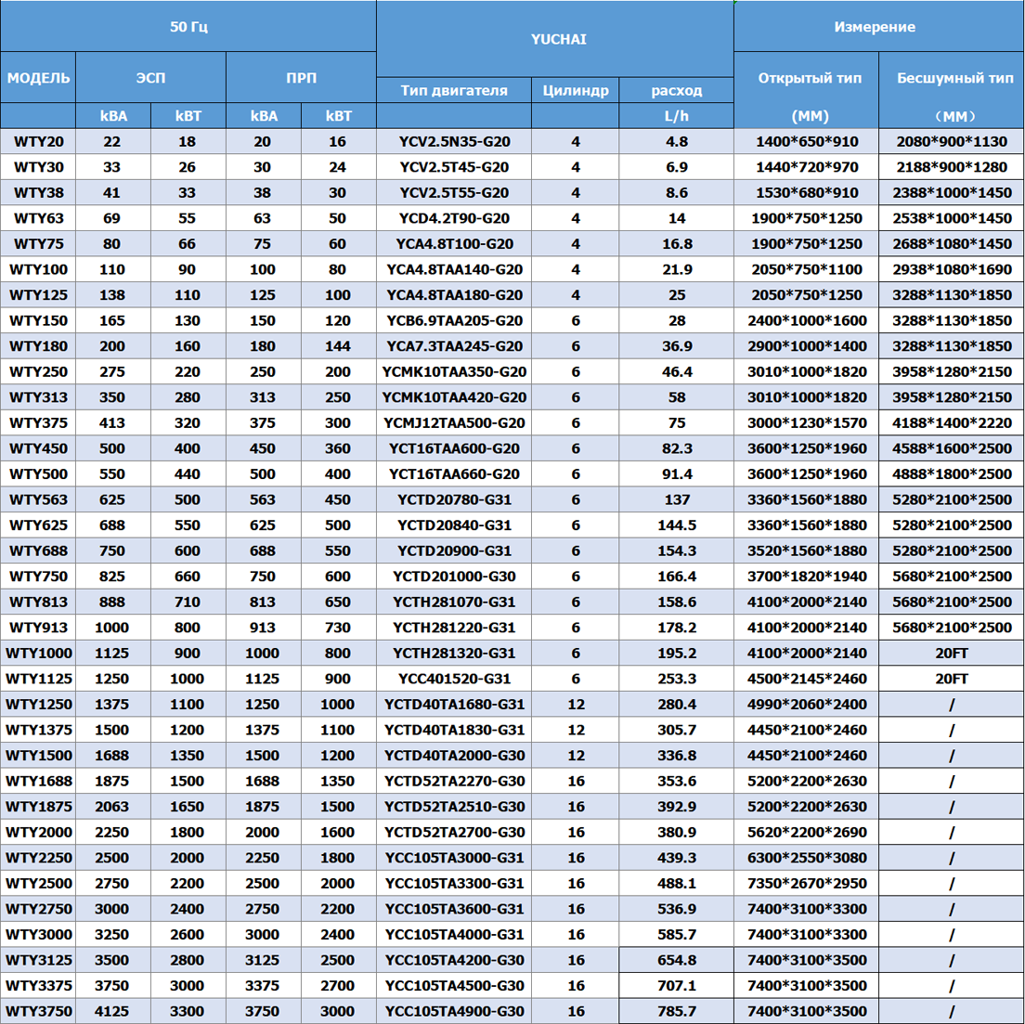Viewport: 1025px width, 1024px height.
Task: Click ESP kVA value 4125
Action: coord(111,1011)
